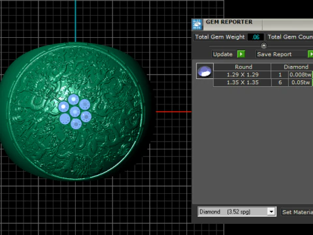Open the Diamond (3.52 spg) material dropdown
The height and width of the screenshot is (235, 313).
pyautogui.click(x=237, y=211)
